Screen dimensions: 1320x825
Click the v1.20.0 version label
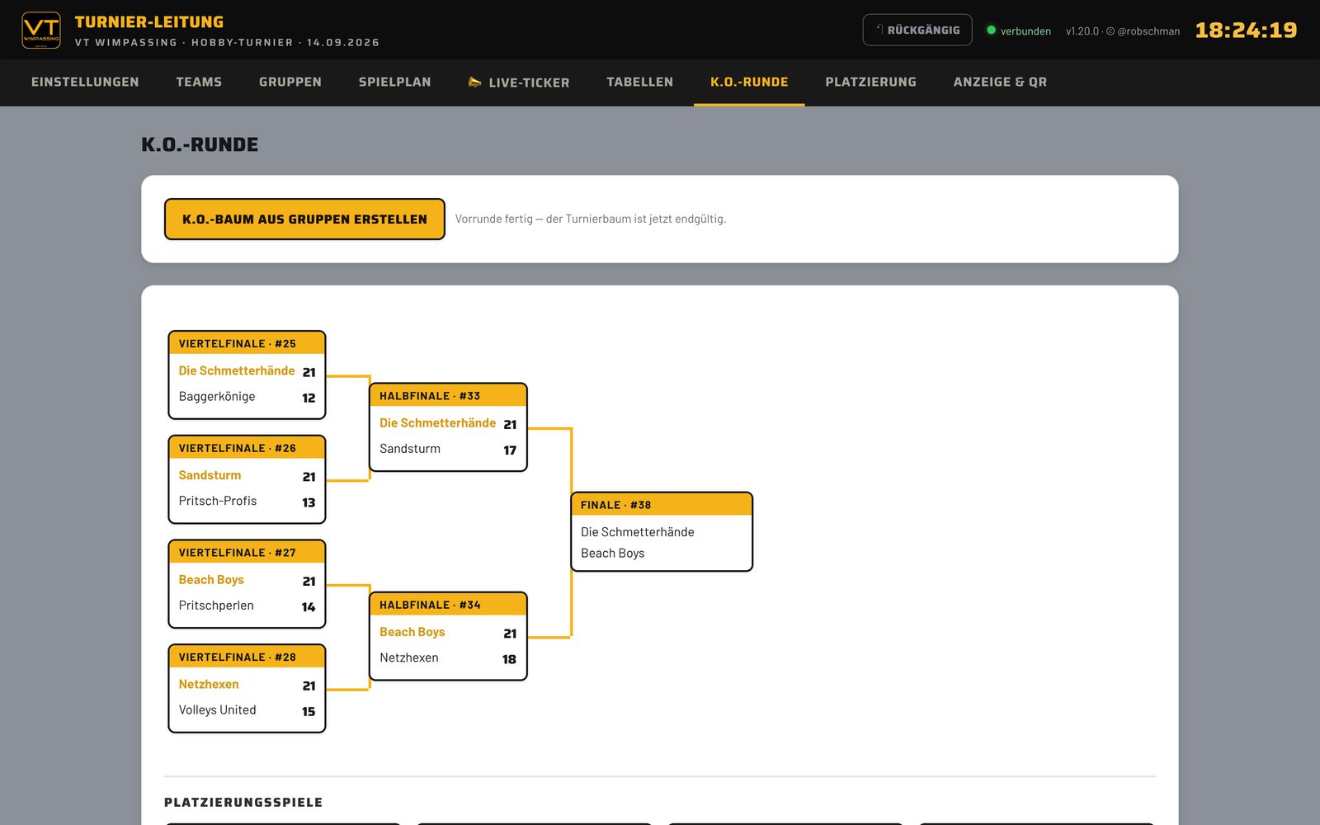click(x=1082, y=31)
